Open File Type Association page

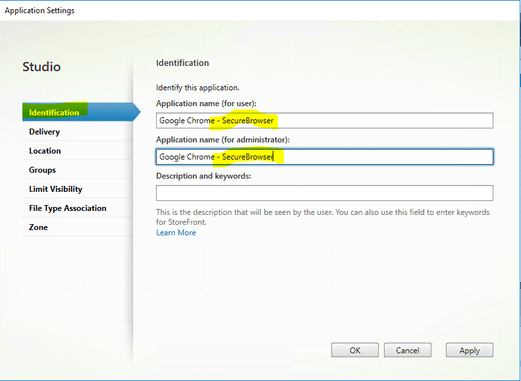coord(78,208)
